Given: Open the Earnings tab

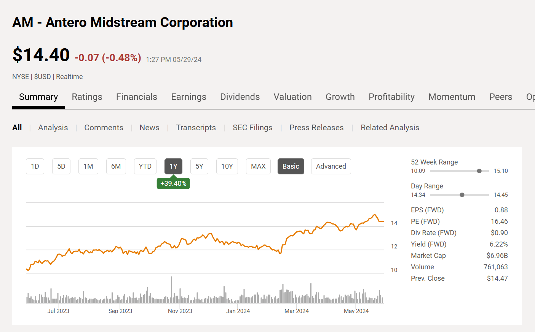Looking at the screenshot, I should [x=188, y=97].
